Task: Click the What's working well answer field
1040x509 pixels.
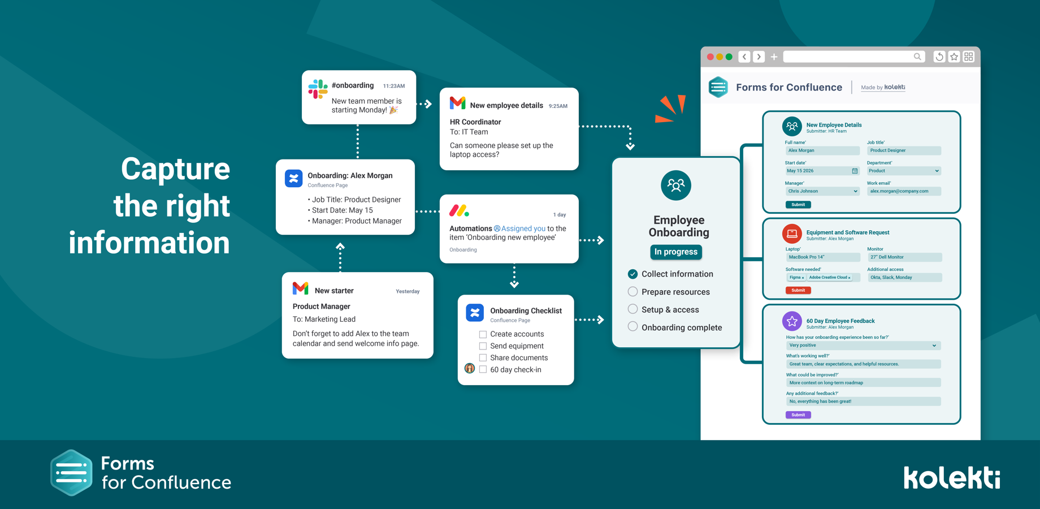Action: pos(863,364)
